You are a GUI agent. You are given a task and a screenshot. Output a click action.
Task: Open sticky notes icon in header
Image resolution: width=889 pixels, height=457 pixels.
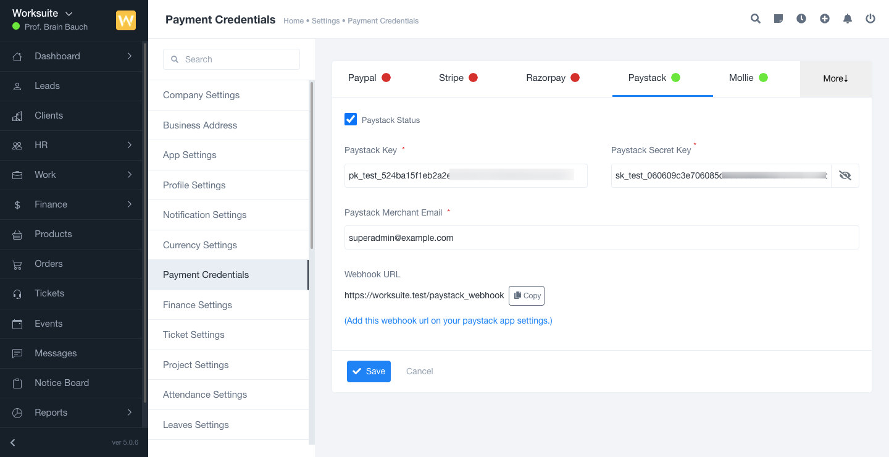778,19
